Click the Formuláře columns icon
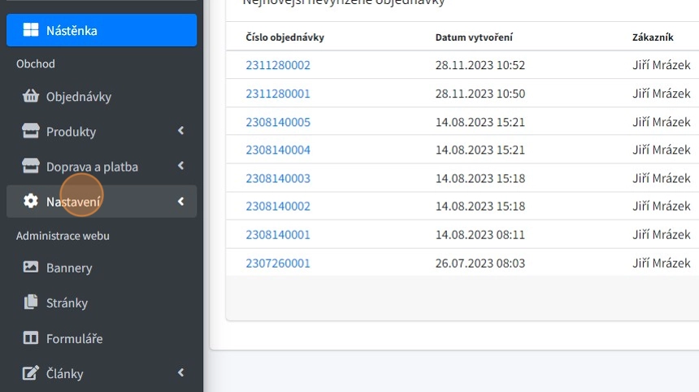This screenshot has height=392, width=699. point(31,338)
